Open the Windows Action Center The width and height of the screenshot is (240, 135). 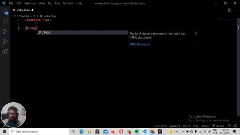pos(234,132)
